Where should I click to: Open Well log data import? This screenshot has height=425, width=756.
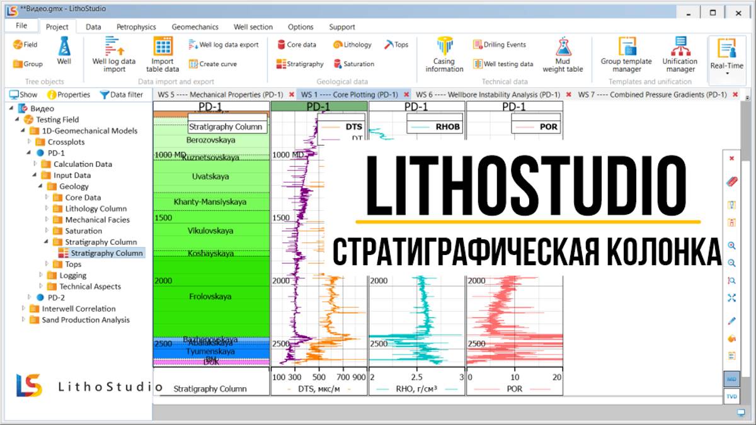pos(114,55)
